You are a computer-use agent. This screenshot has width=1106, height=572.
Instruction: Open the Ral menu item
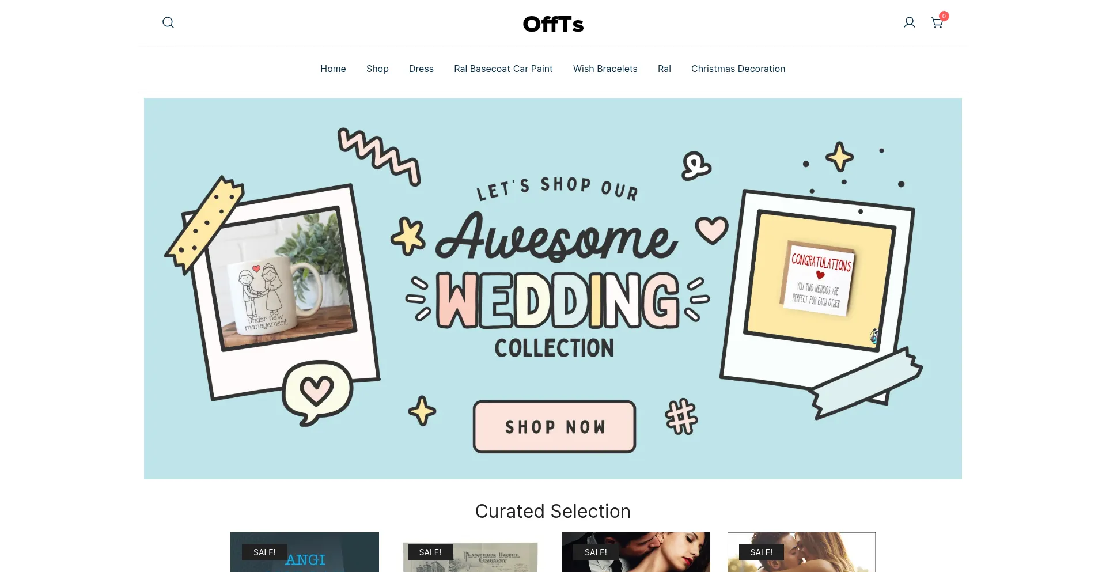(664, 69)
